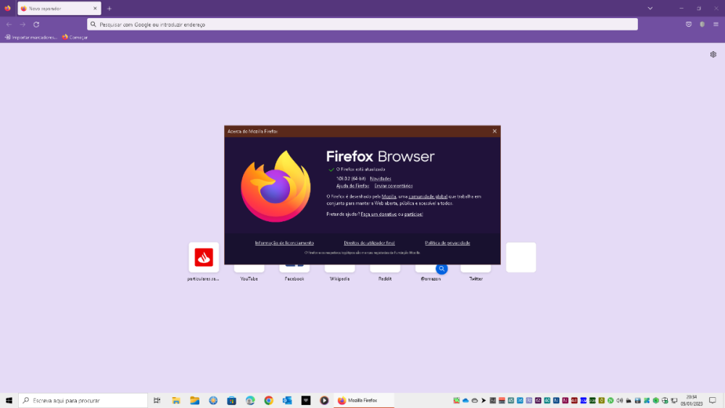The height and width of the screenshot is (408, 725).
Task: Open the OneDrive cloud tray icon
Action: tap(465, 400)
